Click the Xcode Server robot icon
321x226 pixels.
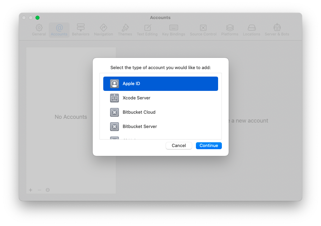(114, 98)
